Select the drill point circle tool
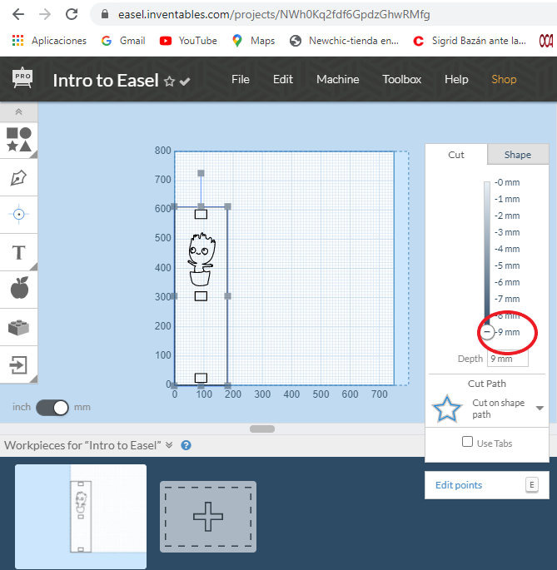The width and height of the screenshot is (557, 570). [x=18, y=215]
